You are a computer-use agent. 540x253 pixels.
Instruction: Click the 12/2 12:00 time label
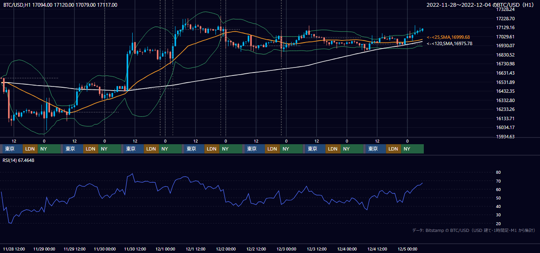click(256, 249)
